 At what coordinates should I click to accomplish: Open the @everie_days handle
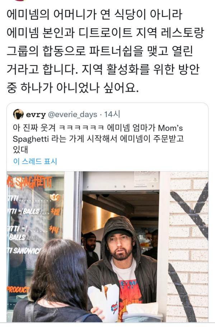click(73, 115)
